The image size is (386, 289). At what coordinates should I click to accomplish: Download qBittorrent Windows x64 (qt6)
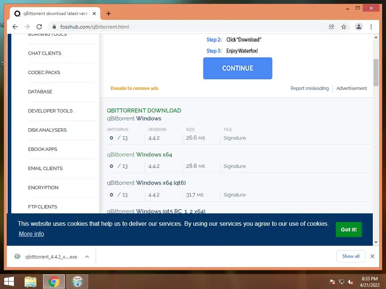click(x=146, y=183)
